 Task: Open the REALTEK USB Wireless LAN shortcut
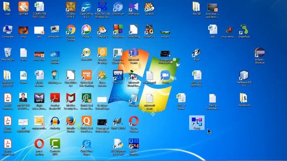pos(102,7)
